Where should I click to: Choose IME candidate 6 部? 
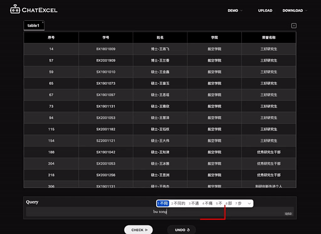pos(228,204)
